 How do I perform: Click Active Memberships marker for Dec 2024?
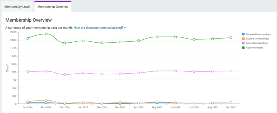click(65, 74)
